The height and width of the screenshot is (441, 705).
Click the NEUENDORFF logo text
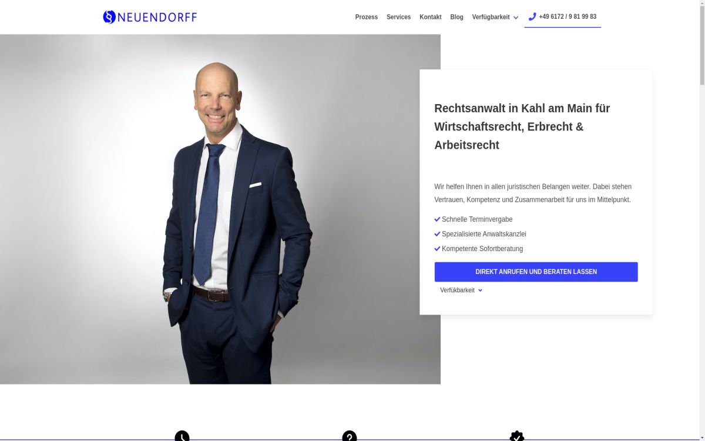click(157, 17)
